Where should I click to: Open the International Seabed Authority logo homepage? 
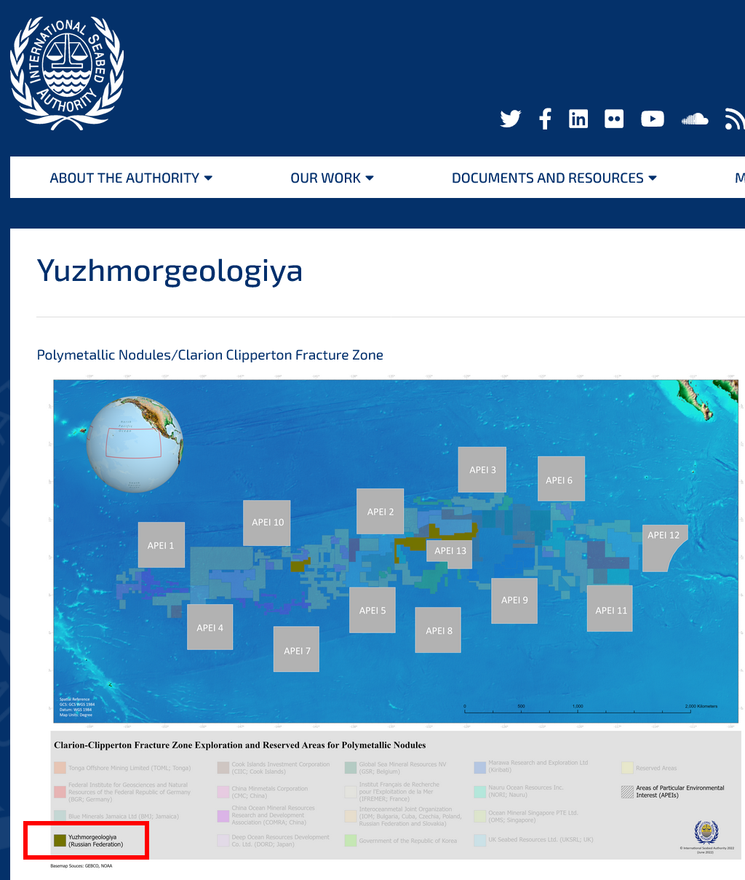pyautogui.click(x=67, y=73)
